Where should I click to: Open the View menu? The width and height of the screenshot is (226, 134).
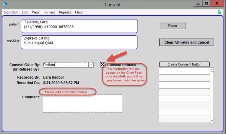click(36, 12)
